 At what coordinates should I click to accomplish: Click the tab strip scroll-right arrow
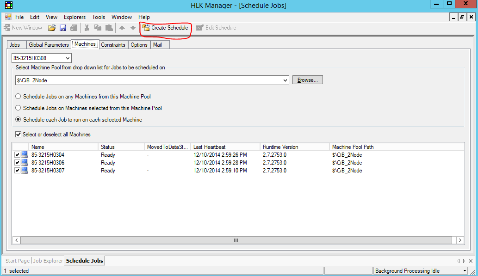pyautogui.click(x=464, y=261)
